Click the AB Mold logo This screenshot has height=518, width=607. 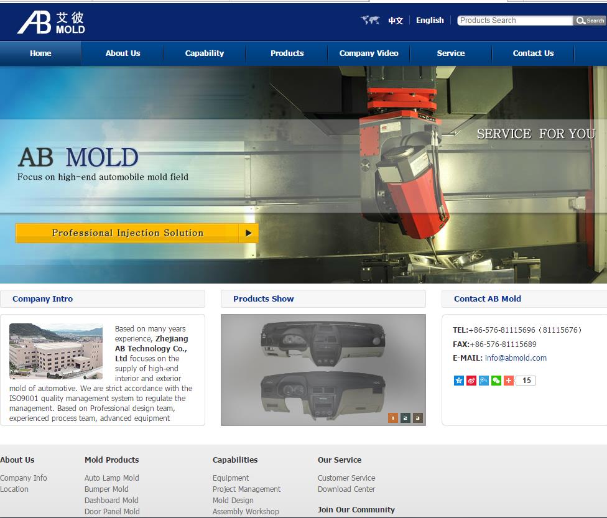[x=51, y=22]
